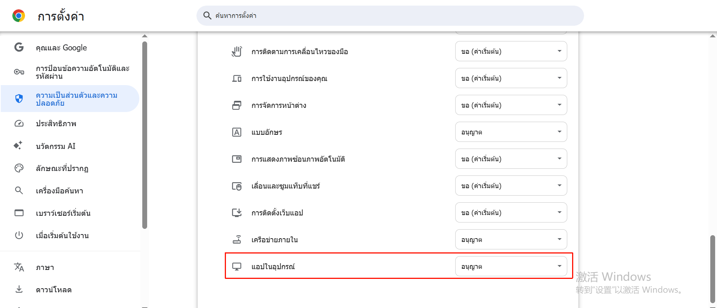The image size is (717, 308).
Task: Open the ดาวน์โหลด settings section
Action: [x=54, y=290]
